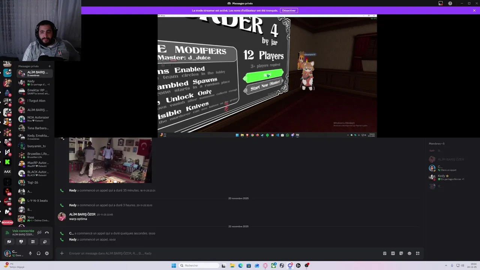Click ALİM BARIŞ ÖZER author name on warp optima

click(82, 214)
